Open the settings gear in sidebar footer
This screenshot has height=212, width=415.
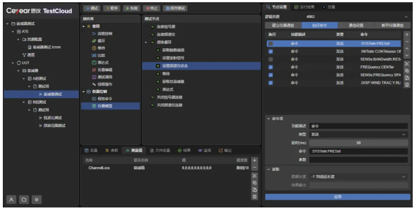tap(36, 199)
